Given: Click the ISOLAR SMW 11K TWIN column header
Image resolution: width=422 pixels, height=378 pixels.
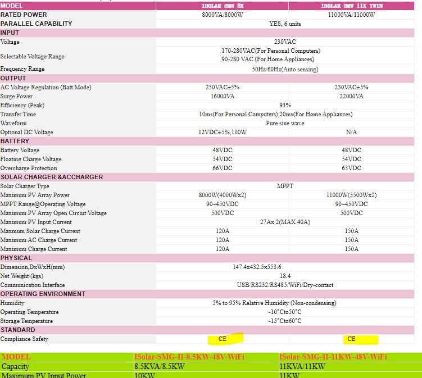Looking at the screenshot, I should pos(352,6).
